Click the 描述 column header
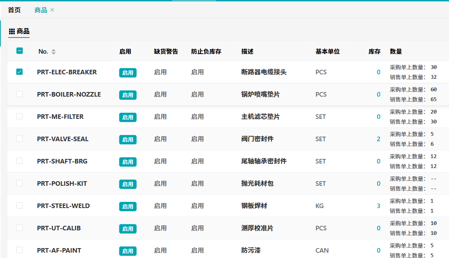 [247, 52]
